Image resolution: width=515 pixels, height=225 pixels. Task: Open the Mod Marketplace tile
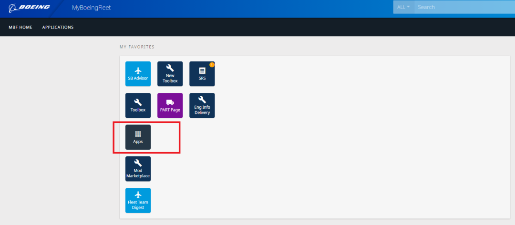tap(138, 169)
